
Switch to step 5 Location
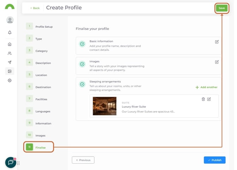click(x=41, y=75)
